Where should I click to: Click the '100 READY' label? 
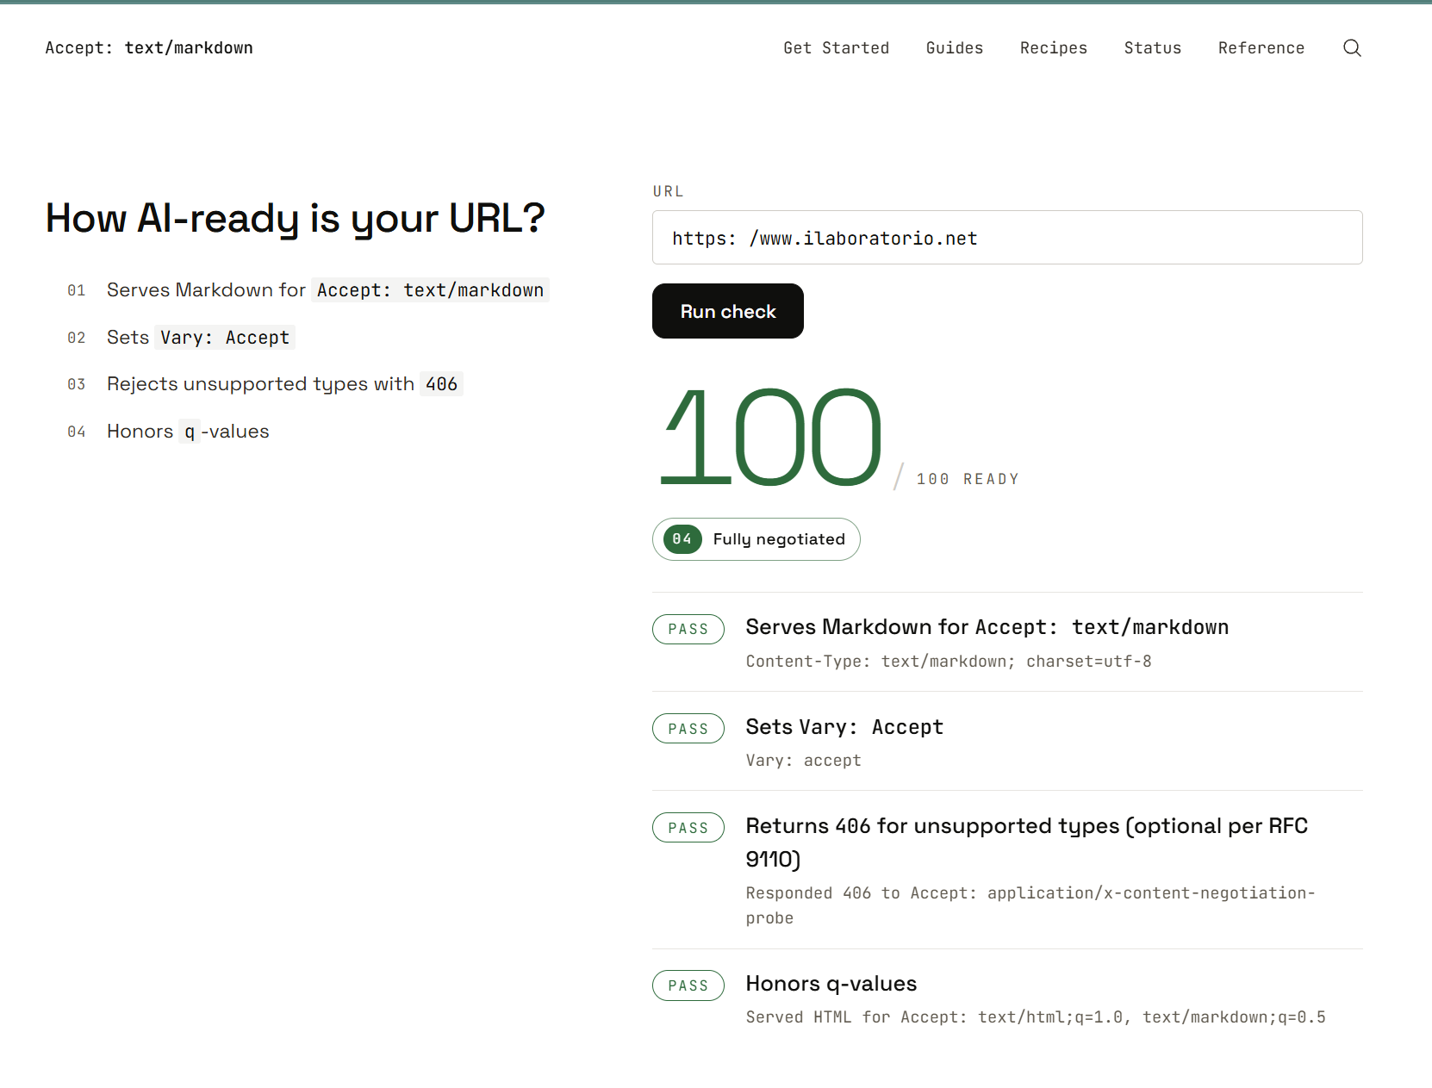[968, 479]
